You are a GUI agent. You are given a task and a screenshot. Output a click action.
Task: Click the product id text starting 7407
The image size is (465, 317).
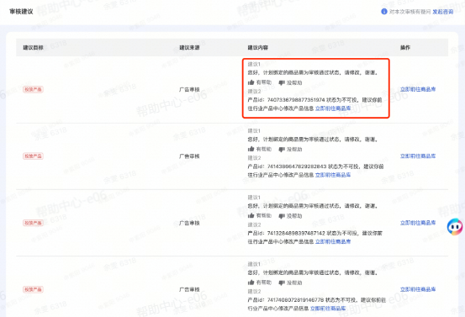click(x=296, y=100)
